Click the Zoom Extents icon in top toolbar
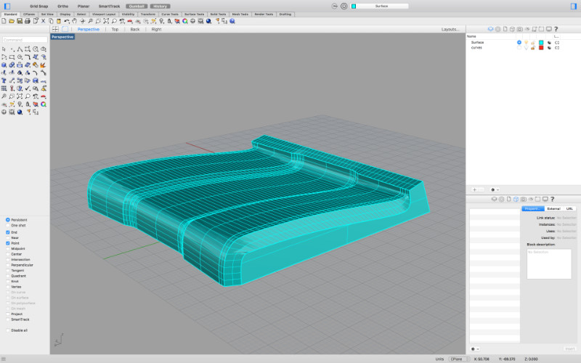Viewport: 581px width, 363px height. tap(106, 21)
